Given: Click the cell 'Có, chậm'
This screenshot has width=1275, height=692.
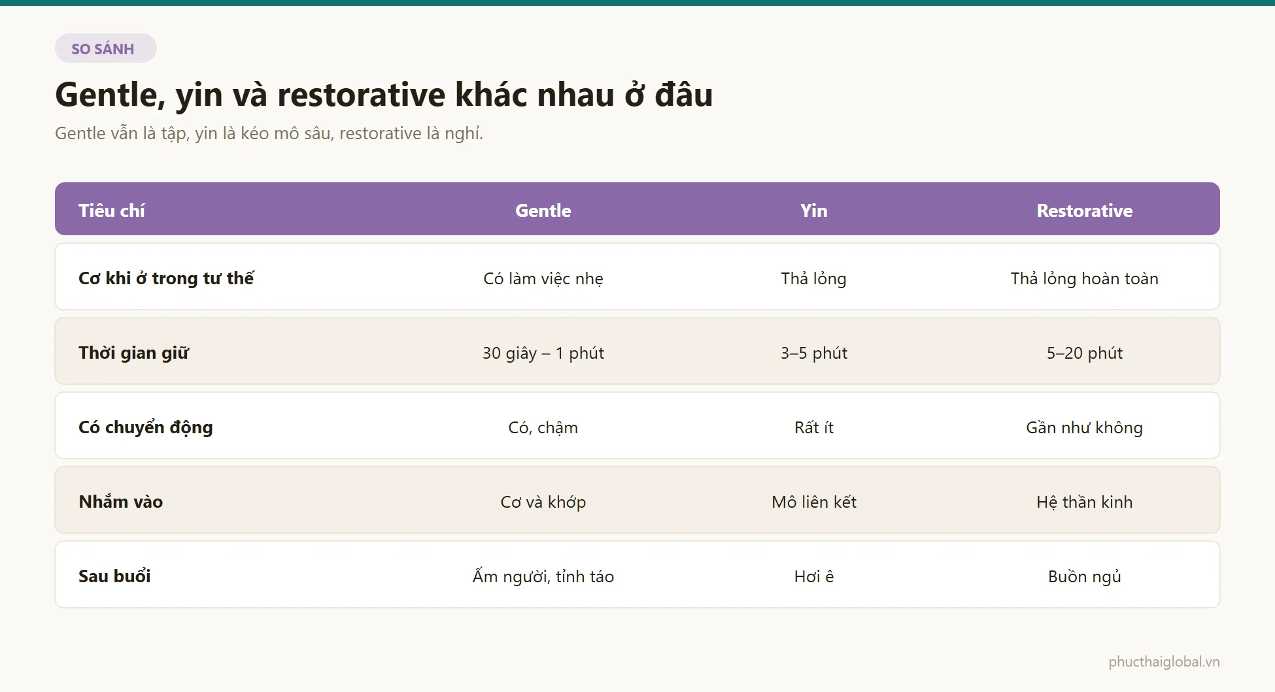Looking at the screenshot, I should click(x=543, y=427).
